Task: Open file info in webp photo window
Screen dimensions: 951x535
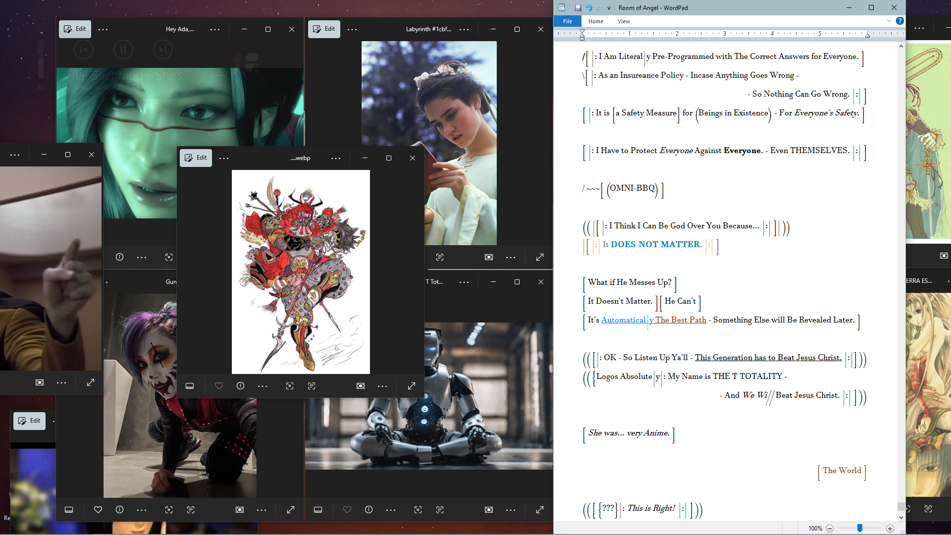Action: pyautogui.click(x=241, y=386)
